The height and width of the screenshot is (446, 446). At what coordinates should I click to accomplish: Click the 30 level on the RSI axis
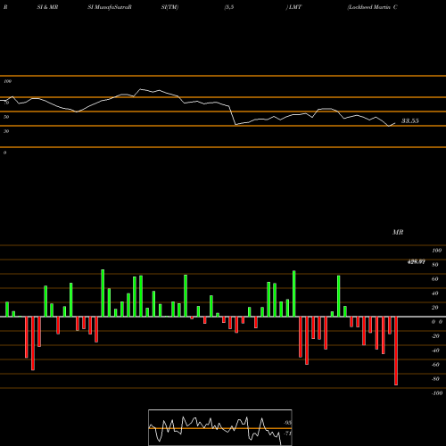point(6,131)
